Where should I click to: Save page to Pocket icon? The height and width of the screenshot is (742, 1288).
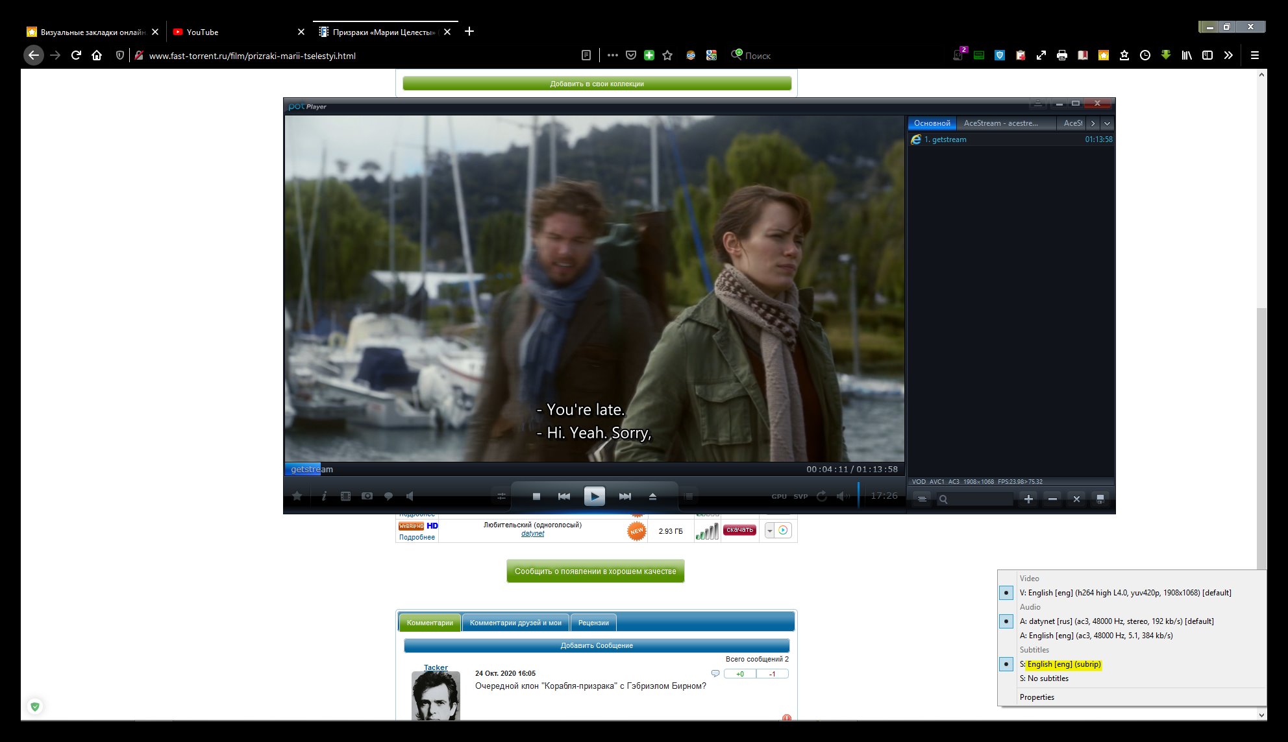tap(630, 55)
